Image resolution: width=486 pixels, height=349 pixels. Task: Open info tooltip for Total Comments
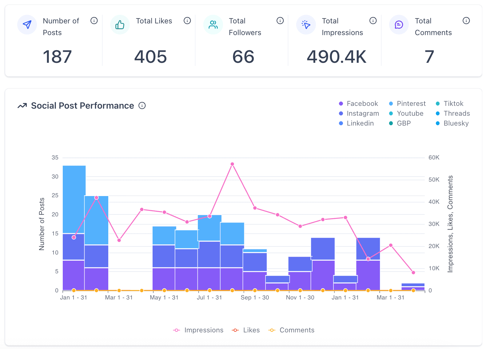click(466, 21)
